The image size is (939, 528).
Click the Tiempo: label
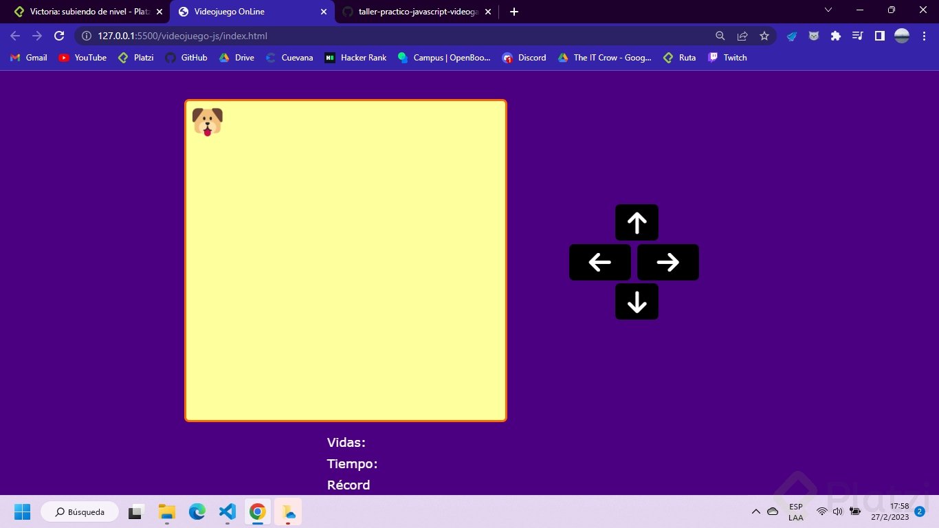coord(353,464)
